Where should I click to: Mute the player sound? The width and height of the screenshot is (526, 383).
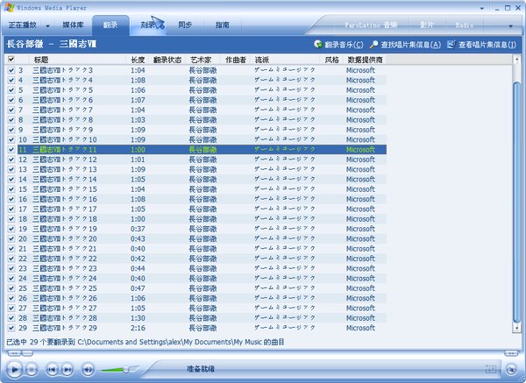[88, 369]
